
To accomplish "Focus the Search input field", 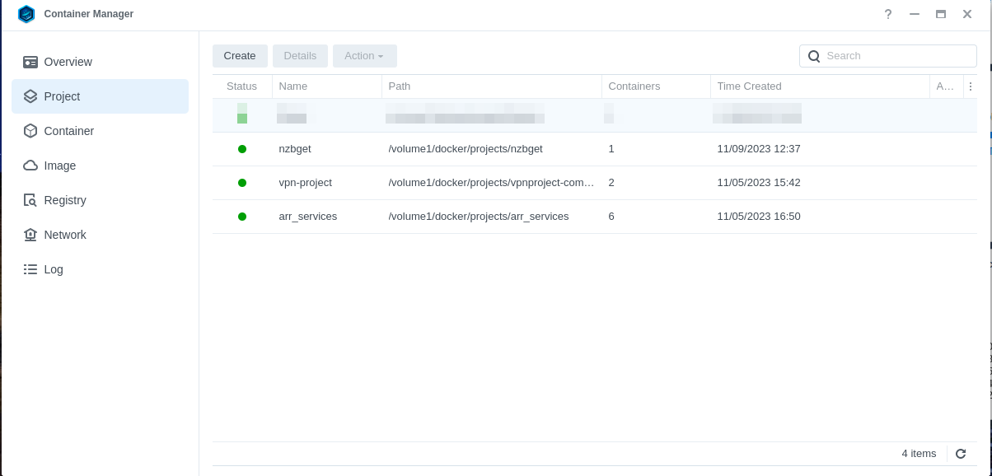I will pyautogui.click(x=898, y=56).
